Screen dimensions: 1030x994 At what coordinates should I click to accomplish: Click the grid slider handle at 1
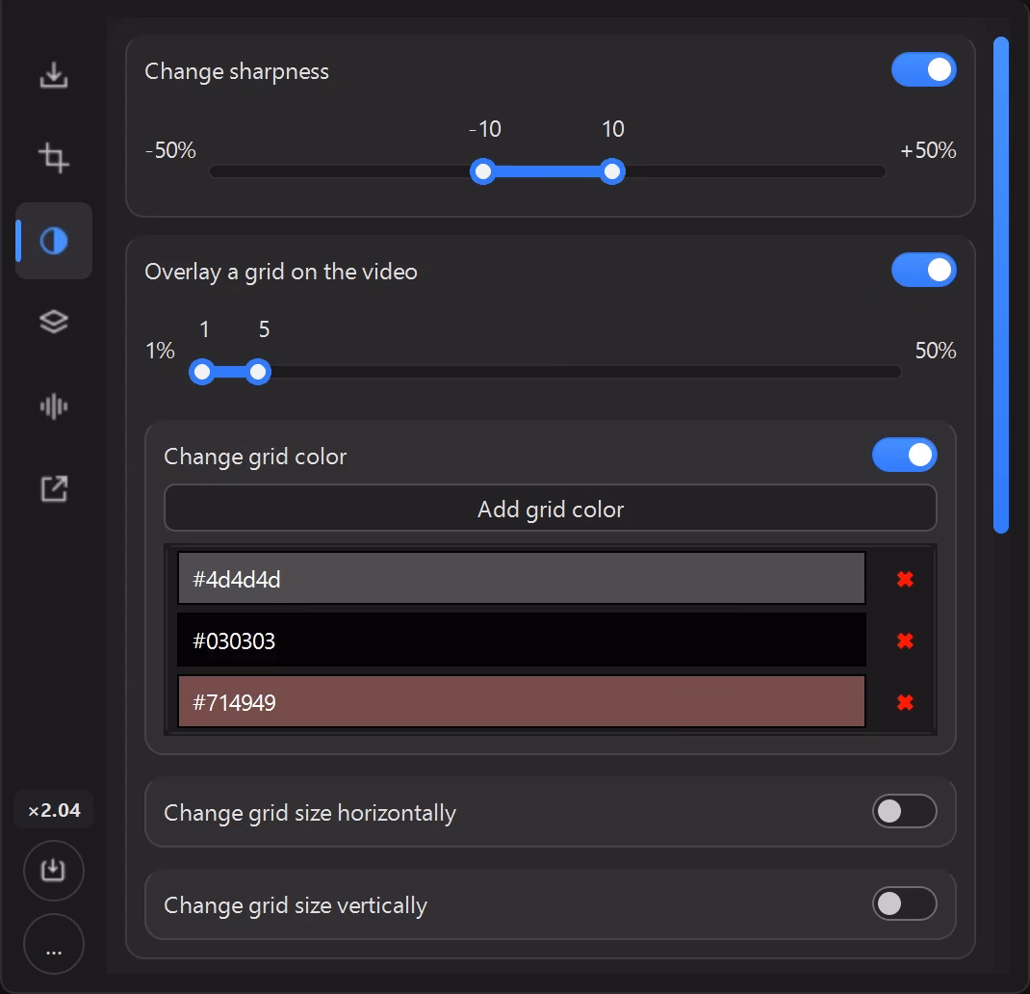tap(202, 372)
